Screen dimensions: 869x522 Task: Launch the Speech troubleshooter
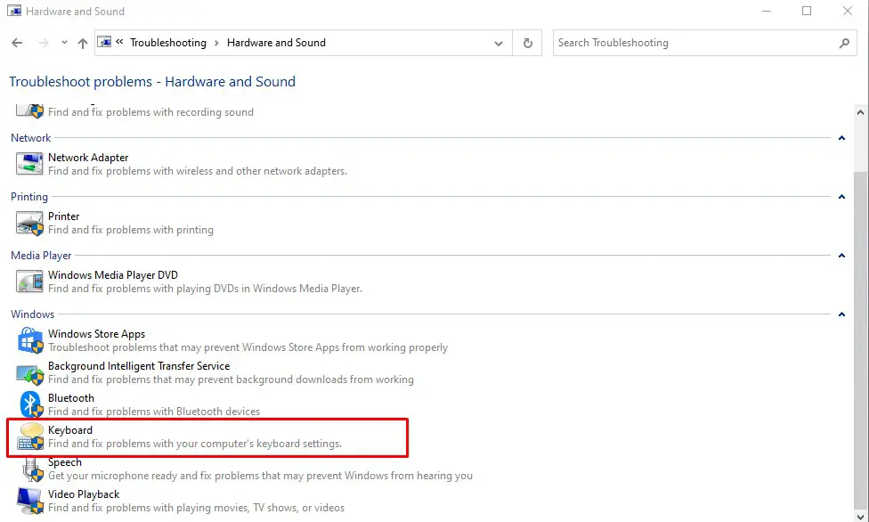(x=65, y=462)
